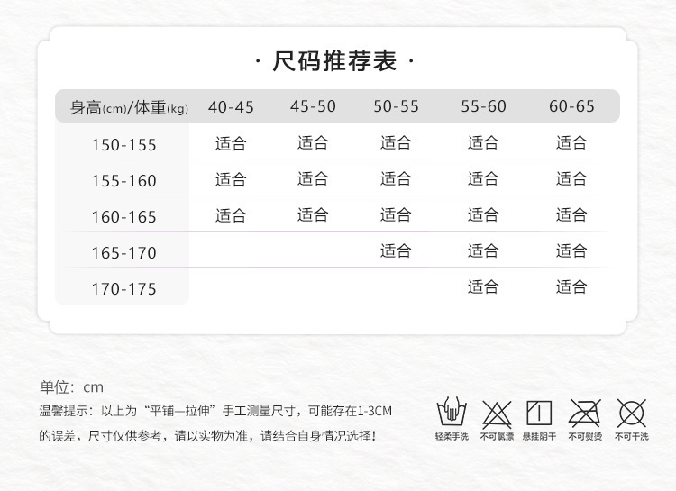676x491 pixels.
Task: Click the 160-165 height row label
Action: pos(123,217)
